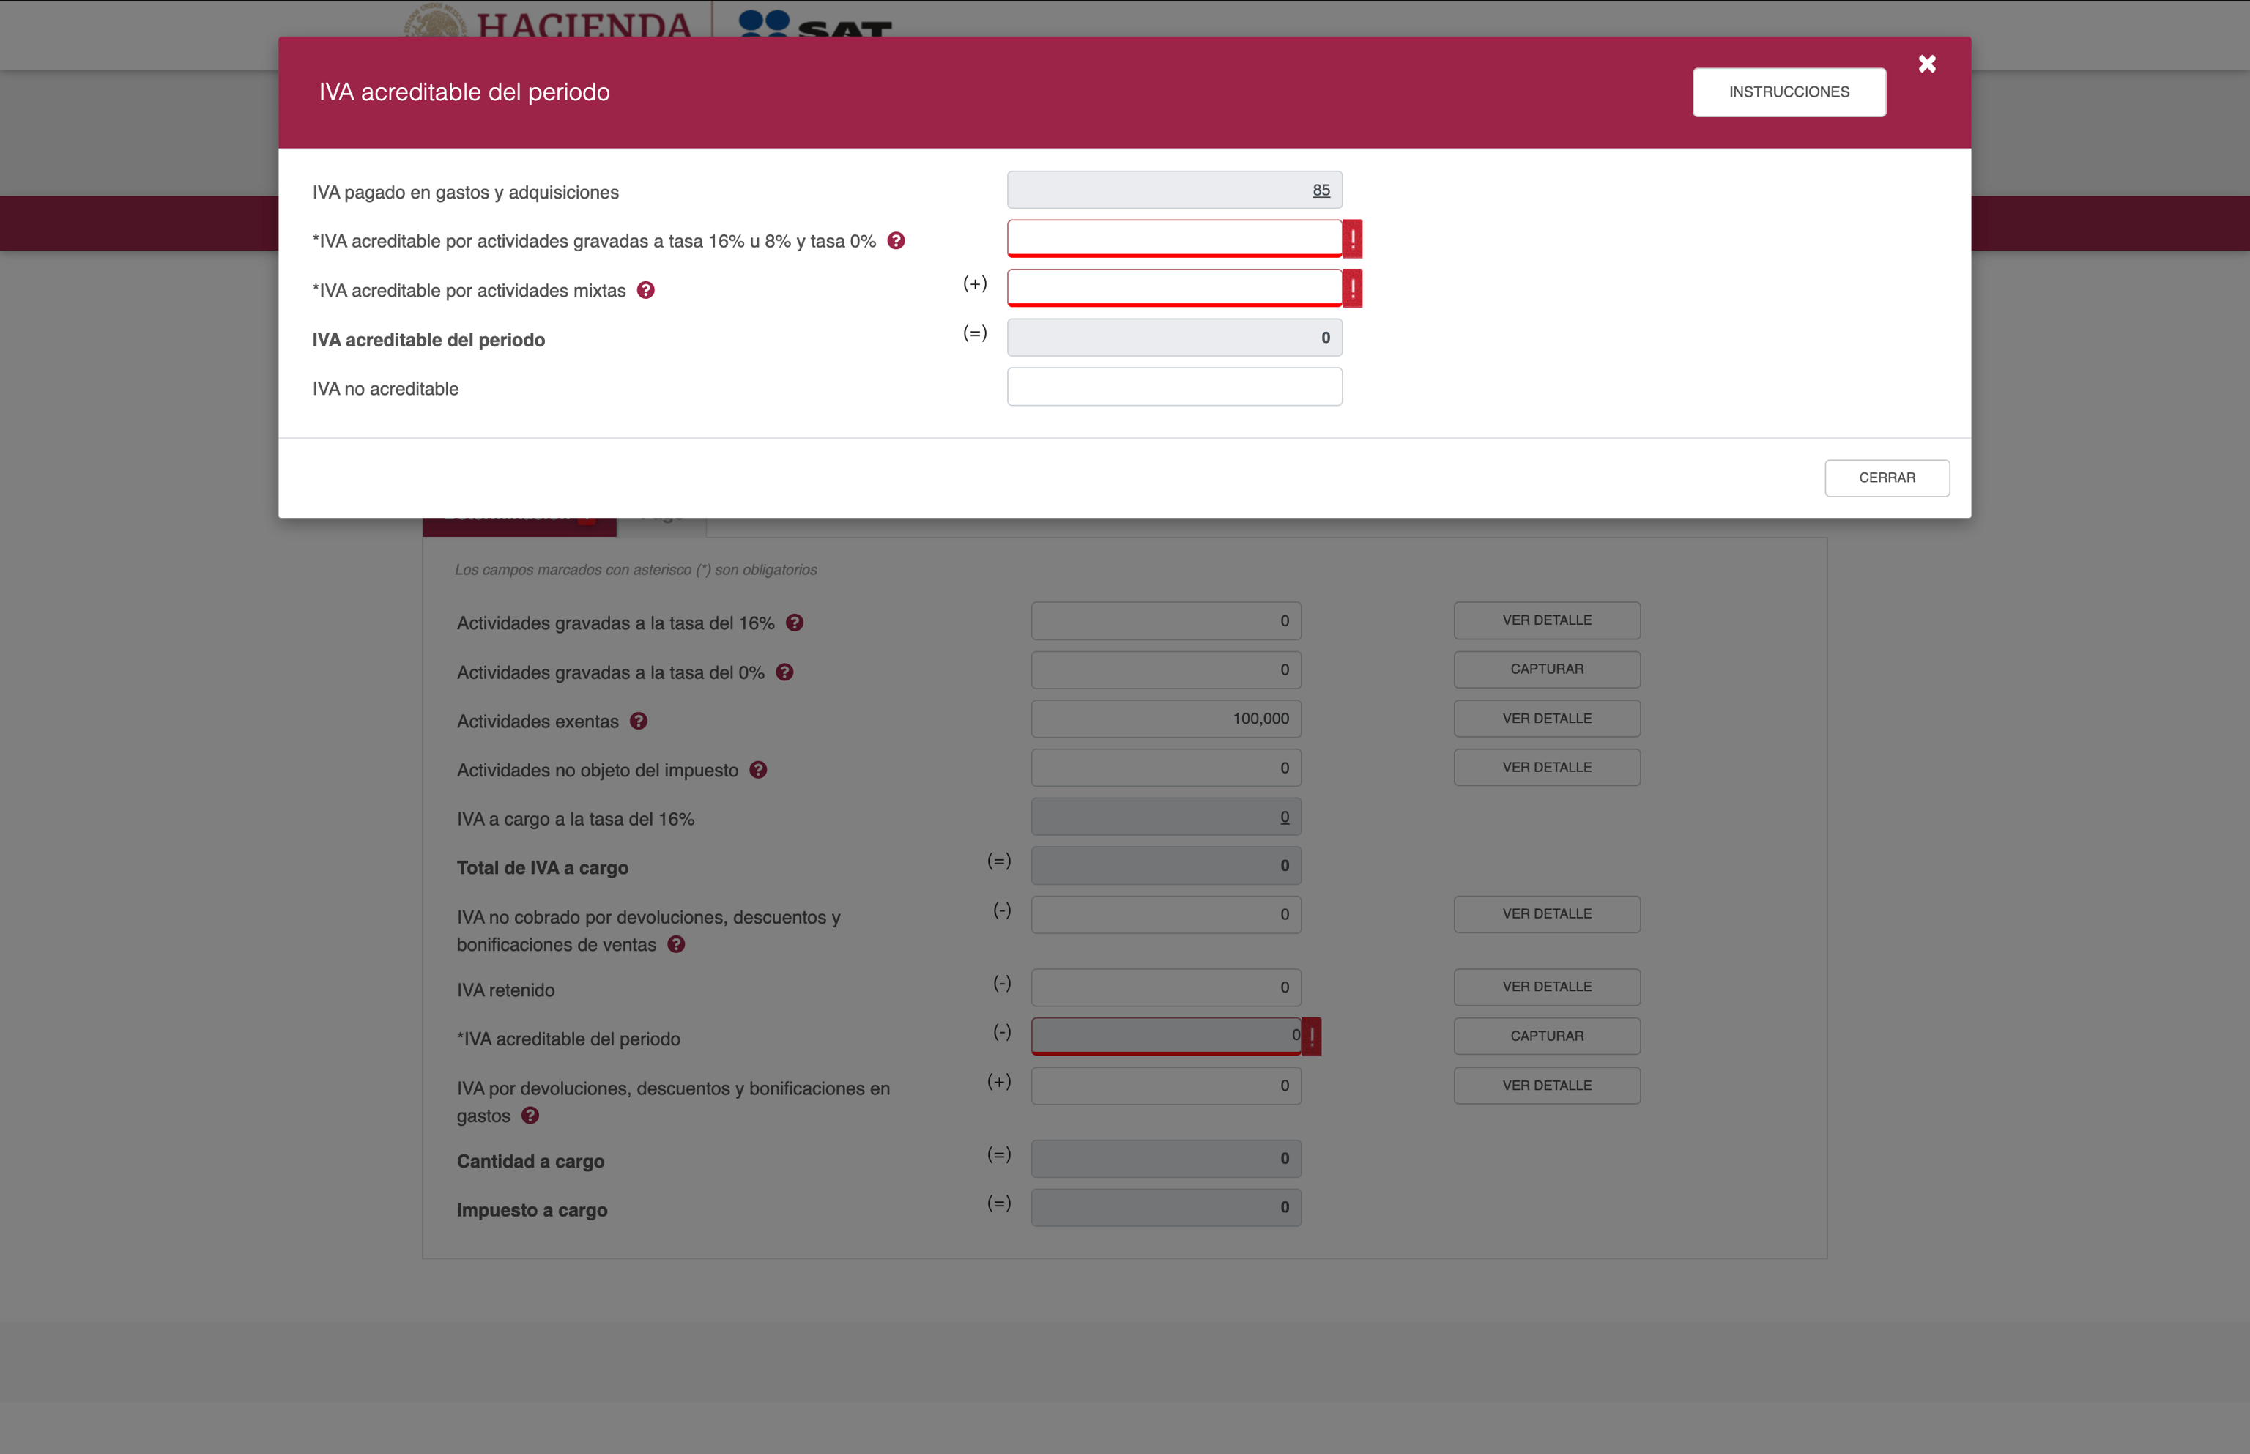Focus the IVA acreditable actividades mixtas input

pos(1173,287)
